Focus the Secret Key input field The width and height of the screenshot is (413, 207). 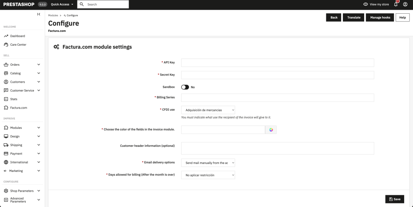277,75
